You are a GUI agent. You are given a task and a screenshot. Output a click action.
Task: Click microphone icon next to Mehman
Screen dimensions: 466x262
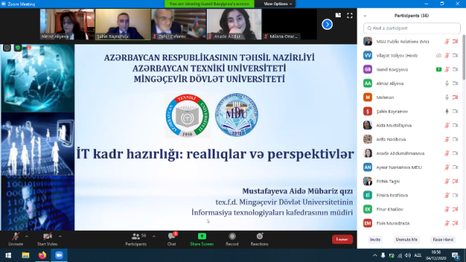click(446, 98)
